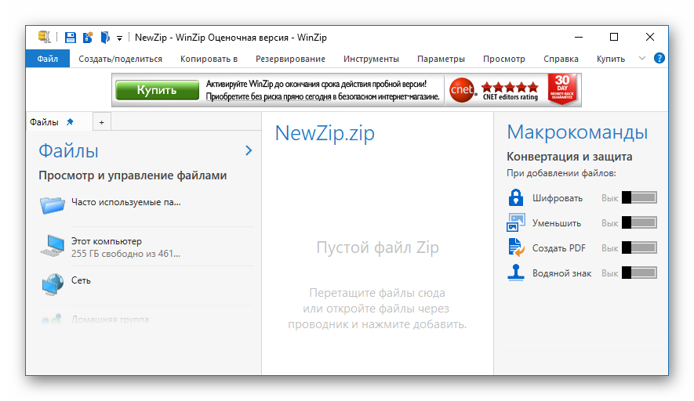Click the Шифровать label

[x=558, y=198]
